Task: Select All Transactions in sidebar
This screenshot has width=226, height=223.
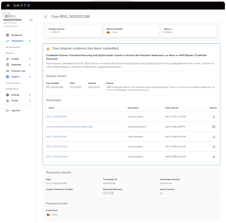Action: tap(13, 47)
